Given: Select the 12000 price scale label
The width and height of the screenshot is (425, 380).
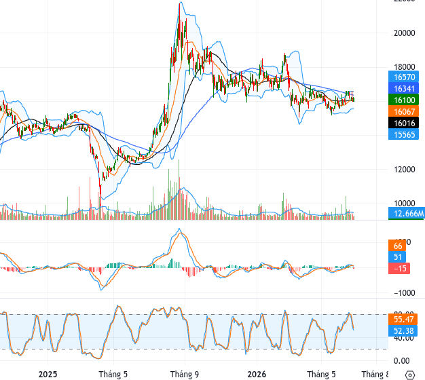Looking at the screenshot, I should 404,170.
